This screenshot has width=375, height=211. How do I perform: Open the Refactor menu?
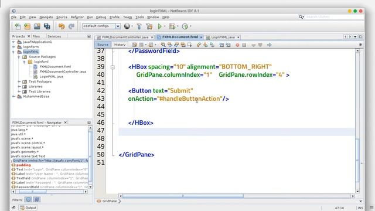[77, 17]
